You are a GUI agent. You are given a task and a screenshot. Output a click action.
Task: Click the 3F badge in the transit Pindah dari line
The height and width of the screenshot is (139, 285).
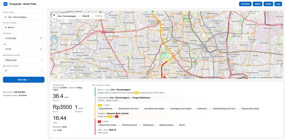tap(110, 117)
